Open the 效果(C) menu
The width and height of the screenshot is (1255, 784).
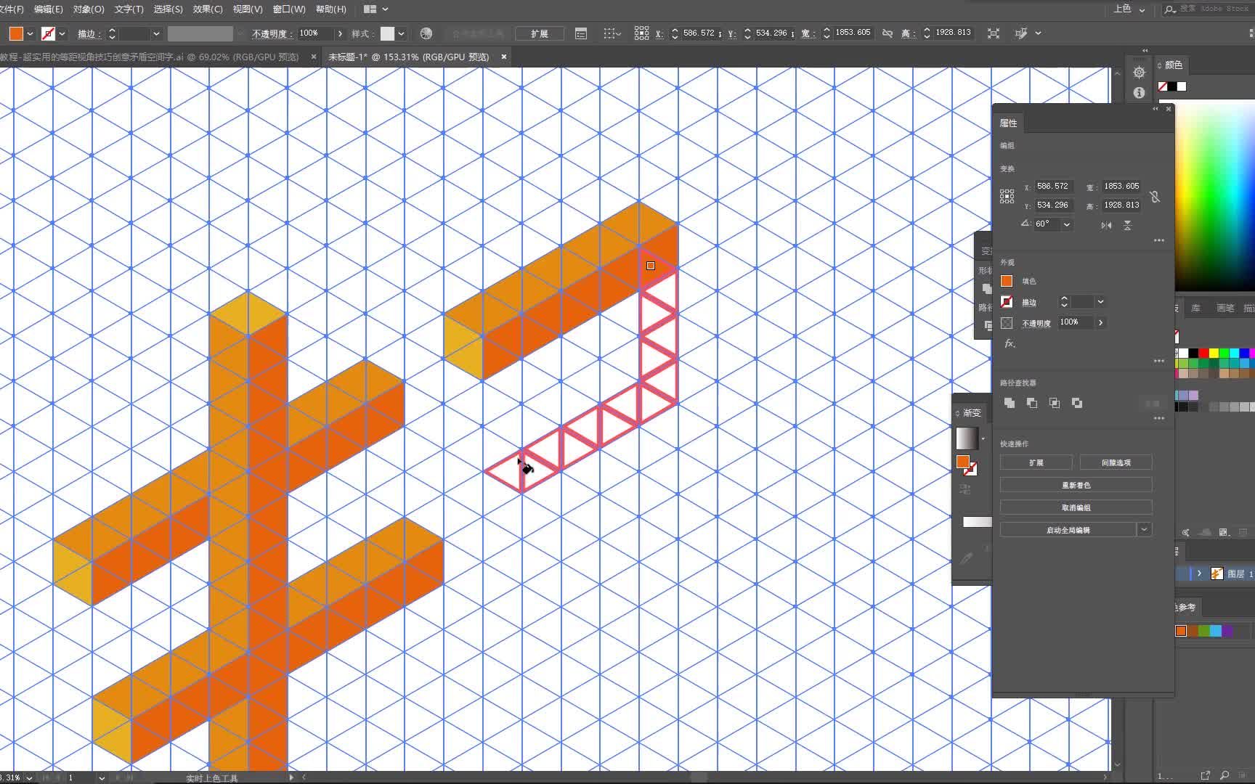click(x=208, y=9)
